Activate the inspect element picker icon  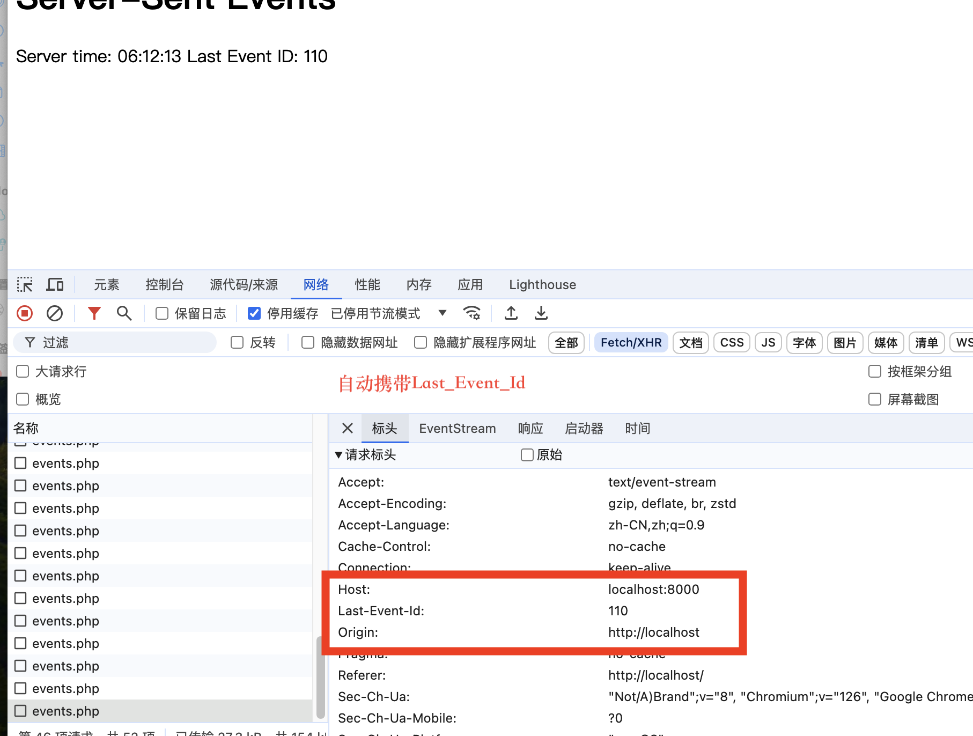point(25,284)
